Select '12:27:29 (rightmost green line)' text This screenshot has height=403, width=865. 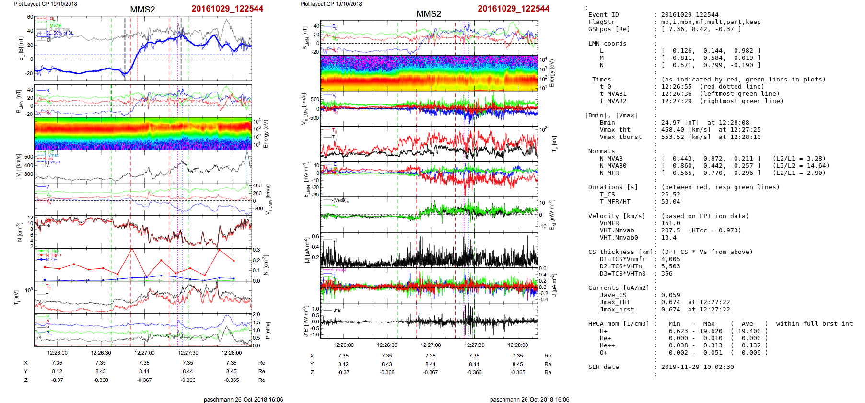coord(722,101)
